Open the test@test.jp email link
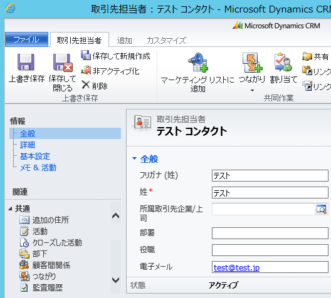Screen dimensions: 331x298 click(x=236, y=267)
